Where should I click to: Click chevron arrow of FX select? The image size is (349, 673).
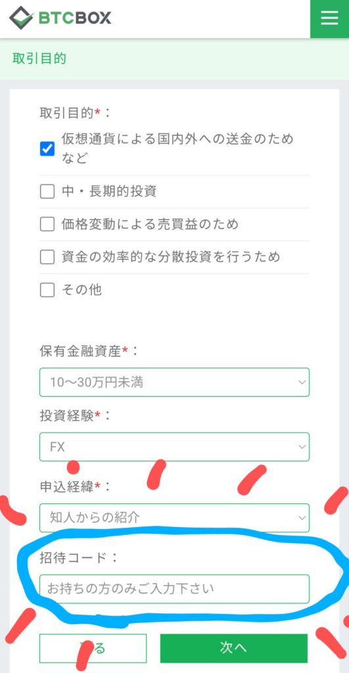tap(302, 447)
